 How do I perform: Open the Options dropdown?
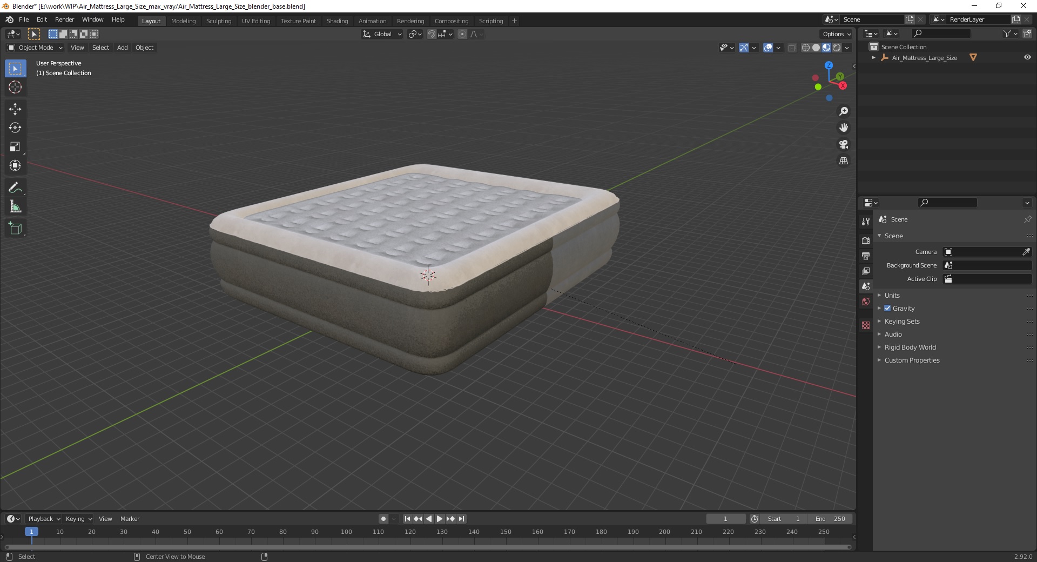point(837,34)
